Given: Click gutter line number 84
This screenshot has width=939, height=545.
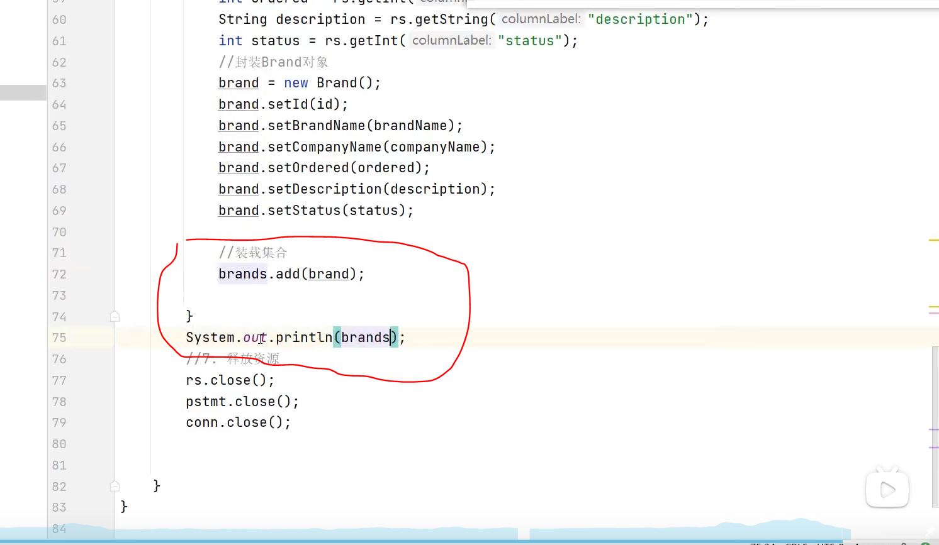Looking at the screenshot, I should (x=59, y=529).
